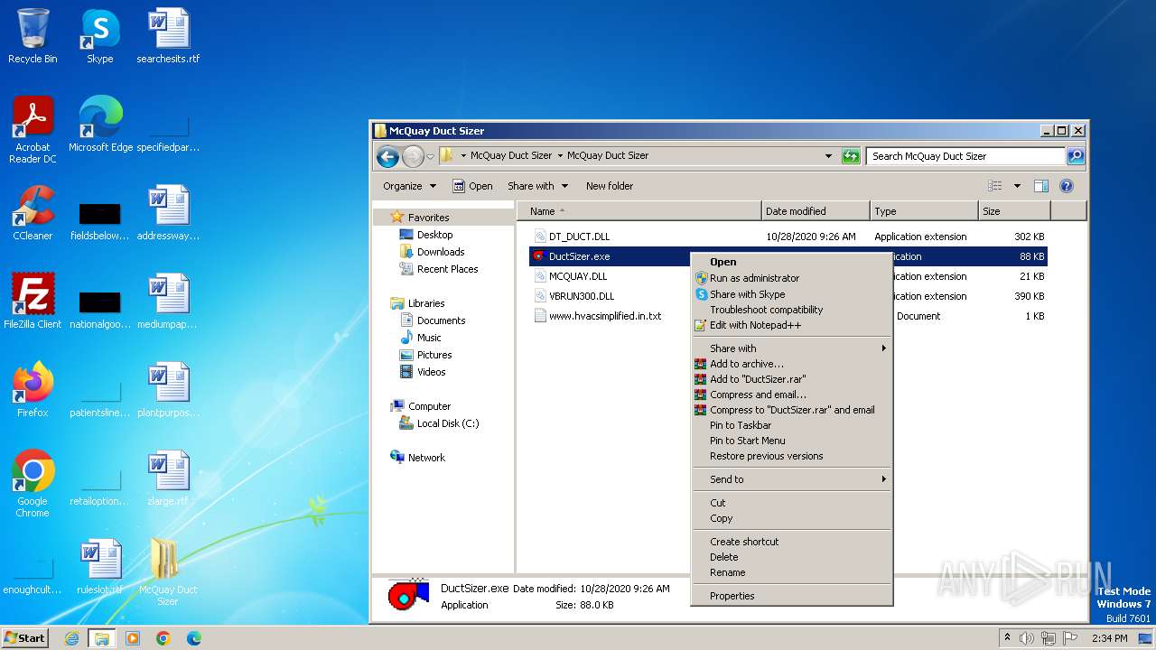Sort by Size column header

(x=1014, y=211)
